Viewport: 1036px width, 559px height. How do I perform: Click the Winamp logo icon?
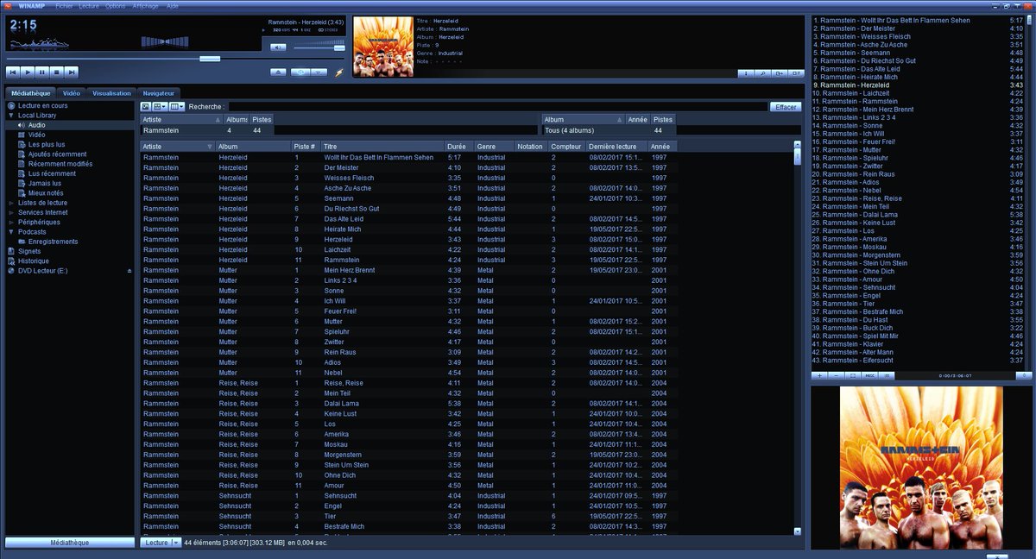click(6, 5)
